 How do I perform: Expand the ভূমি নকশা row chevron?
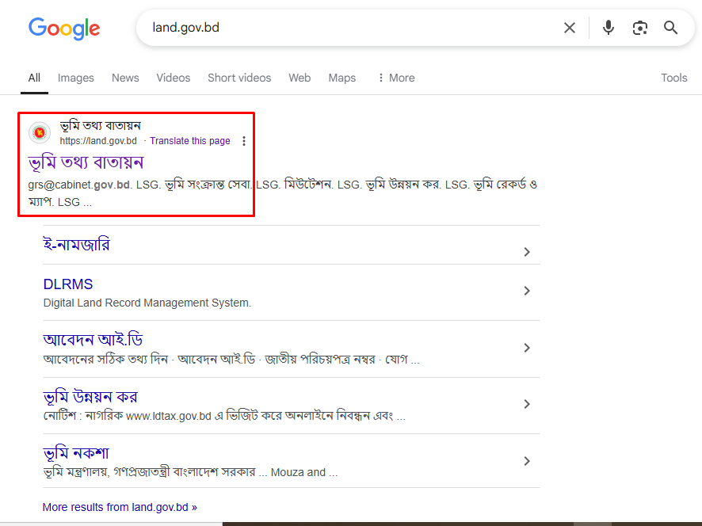(527, 461)
